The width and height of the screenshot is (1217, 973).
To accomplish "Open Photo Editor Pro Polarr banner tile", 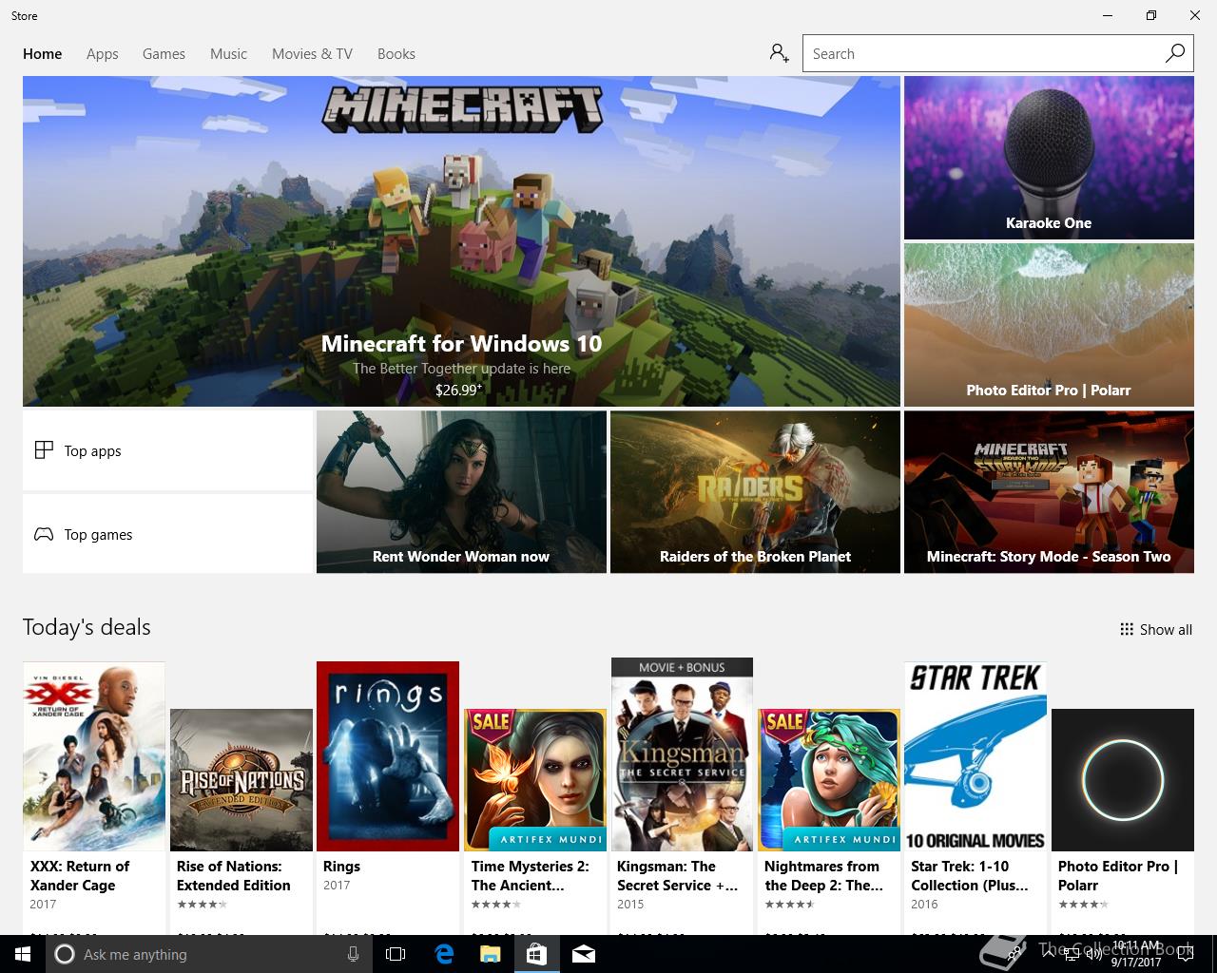I will coord(1049,325).
